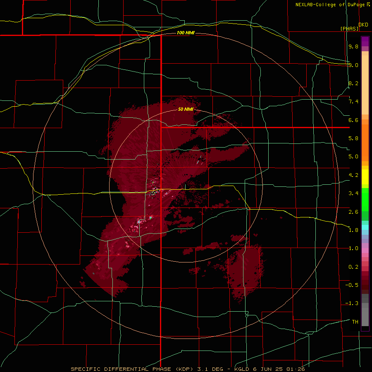
Task: Click the 50 NMI range ring label
Action: click(x=186, y=110)
